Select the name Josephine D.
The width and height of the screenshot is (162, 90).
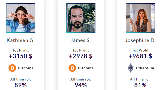(140, 40)
